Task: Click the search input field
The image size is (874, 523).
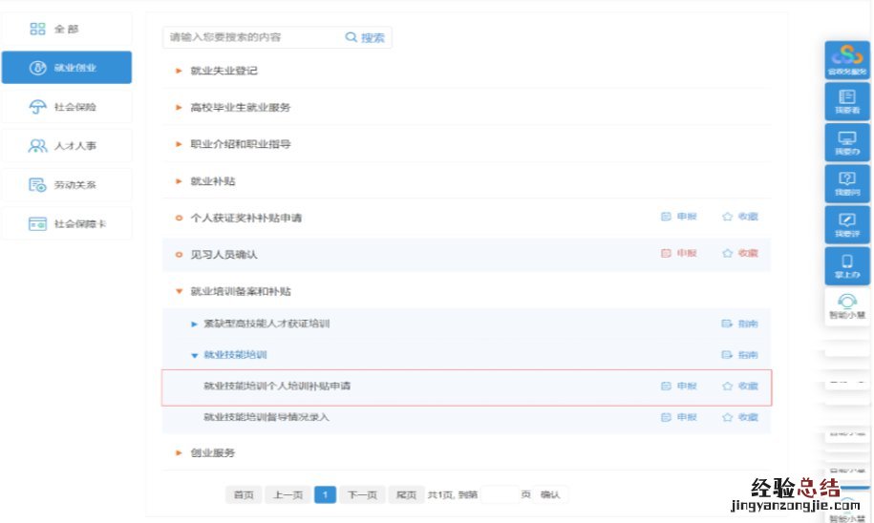Action: [x=253, y=37]
